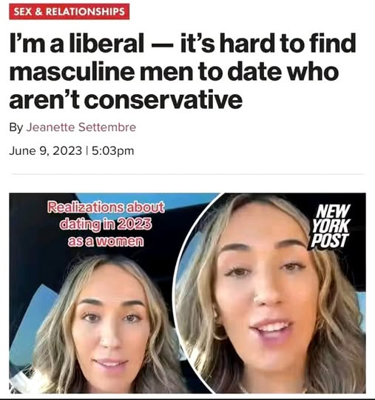Open the article headline about liberal dating
The image size is (375, 400).
pos(182,71)
